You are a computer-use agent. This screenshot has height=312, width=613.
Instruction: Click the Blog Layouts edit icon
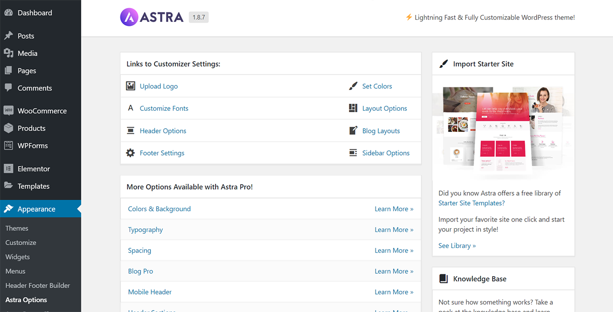(353, 131)
